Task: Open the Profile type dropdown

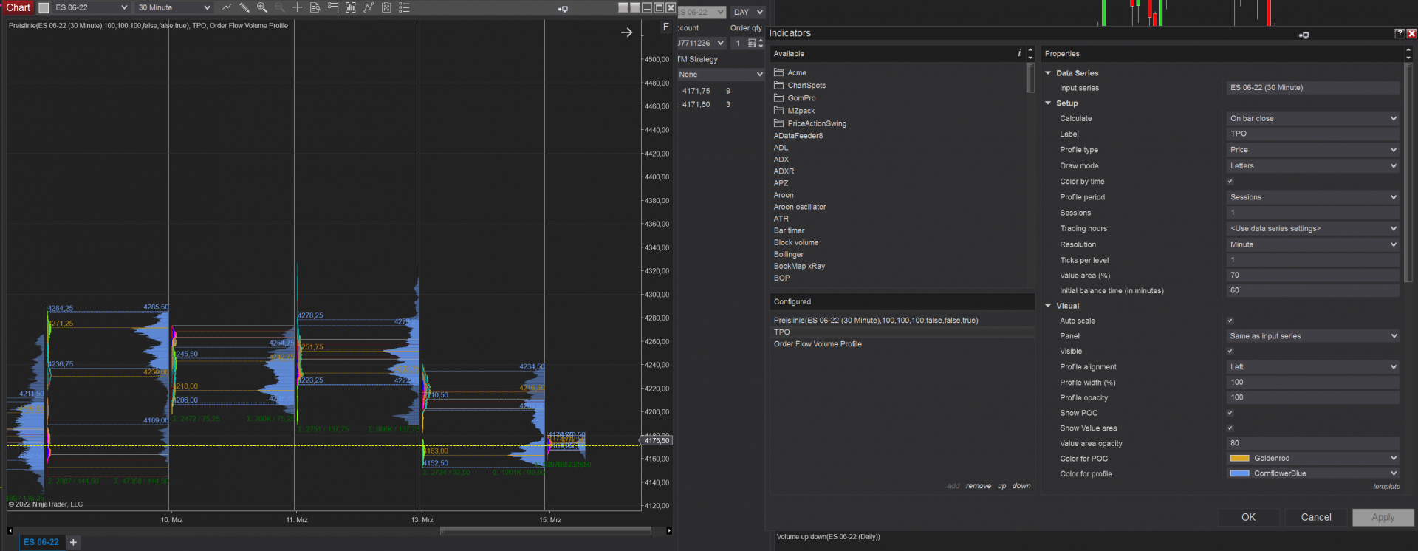Action: [1312, 150]
